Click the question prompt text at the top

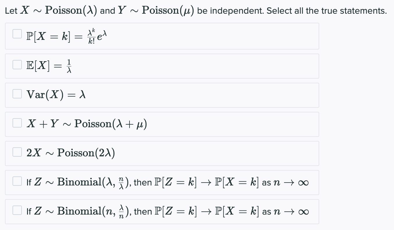(196, 10)
